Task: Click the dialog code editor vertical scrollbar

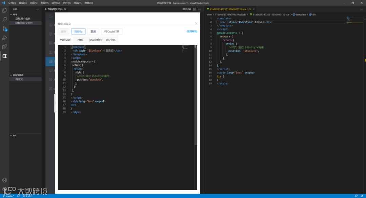Action: pyautogui.click(x=196, y=95)
